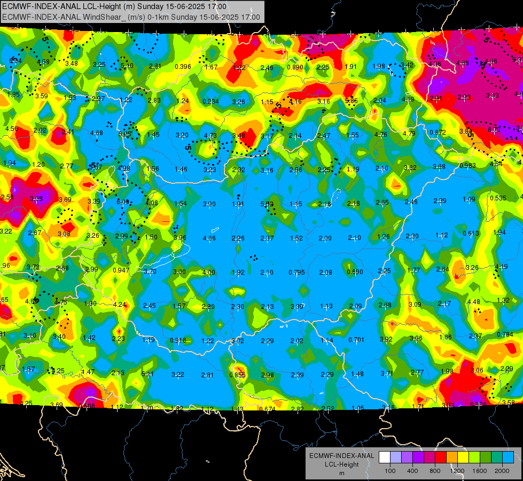The image size is (523, 481).
Task: Click the wind shear value 0.613
Action: click(471, 234)
